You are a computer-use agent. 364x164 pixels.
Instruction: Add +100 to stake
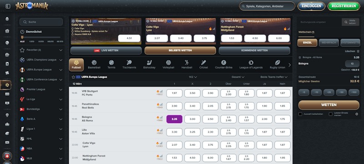[x=354, y=92]
